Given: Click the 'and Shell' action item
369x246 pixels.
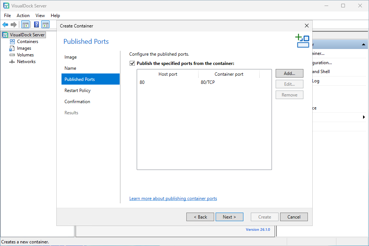Looking at the screenshot, I should coord(321,72).
